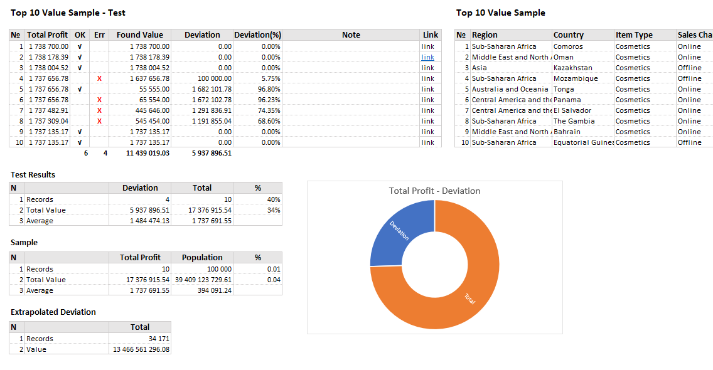Select the 'Top 10 Value Sample - Test' heading
Viewport: 713px width, 370px height.
click(68, 13)
